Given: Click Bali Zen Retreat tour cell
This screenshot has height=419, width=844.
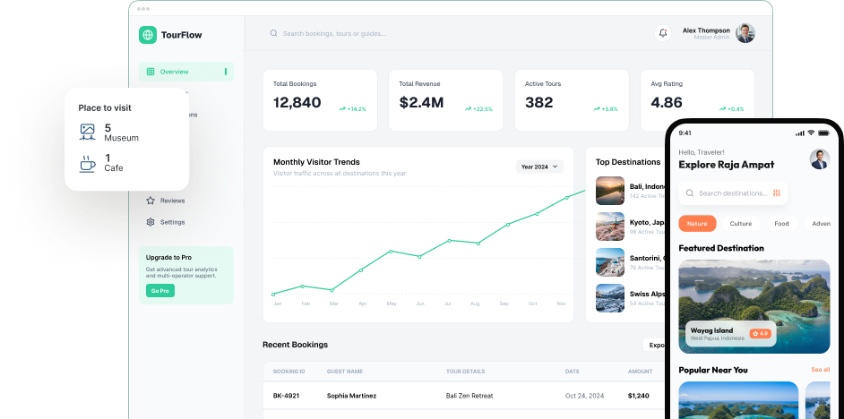Looking at the screenshot, I should click(x=469, y=396).
